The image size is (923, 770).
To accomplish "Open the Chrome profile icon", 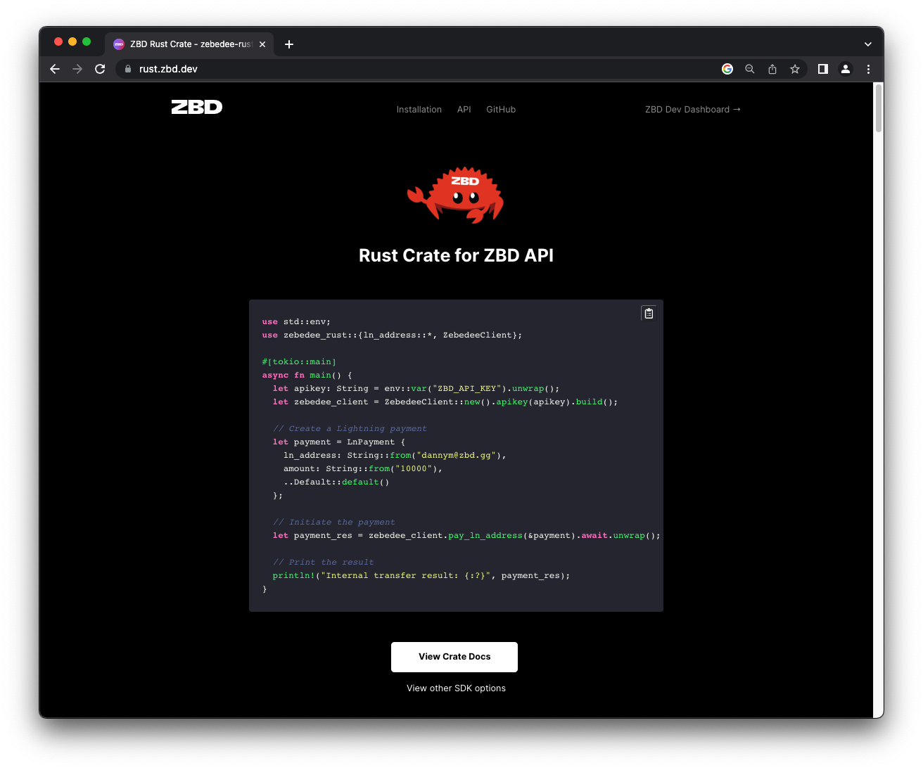I will (x=846, y=69).
